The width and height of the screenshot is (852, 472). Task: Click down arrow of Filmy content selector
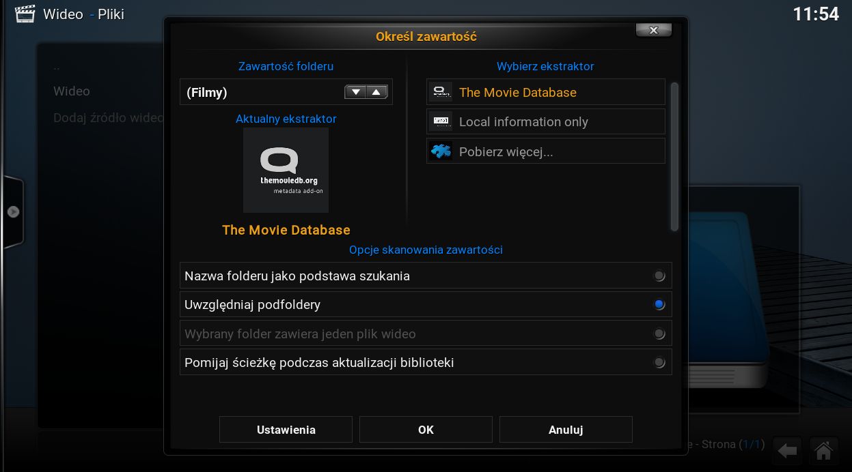pos(355,92)
